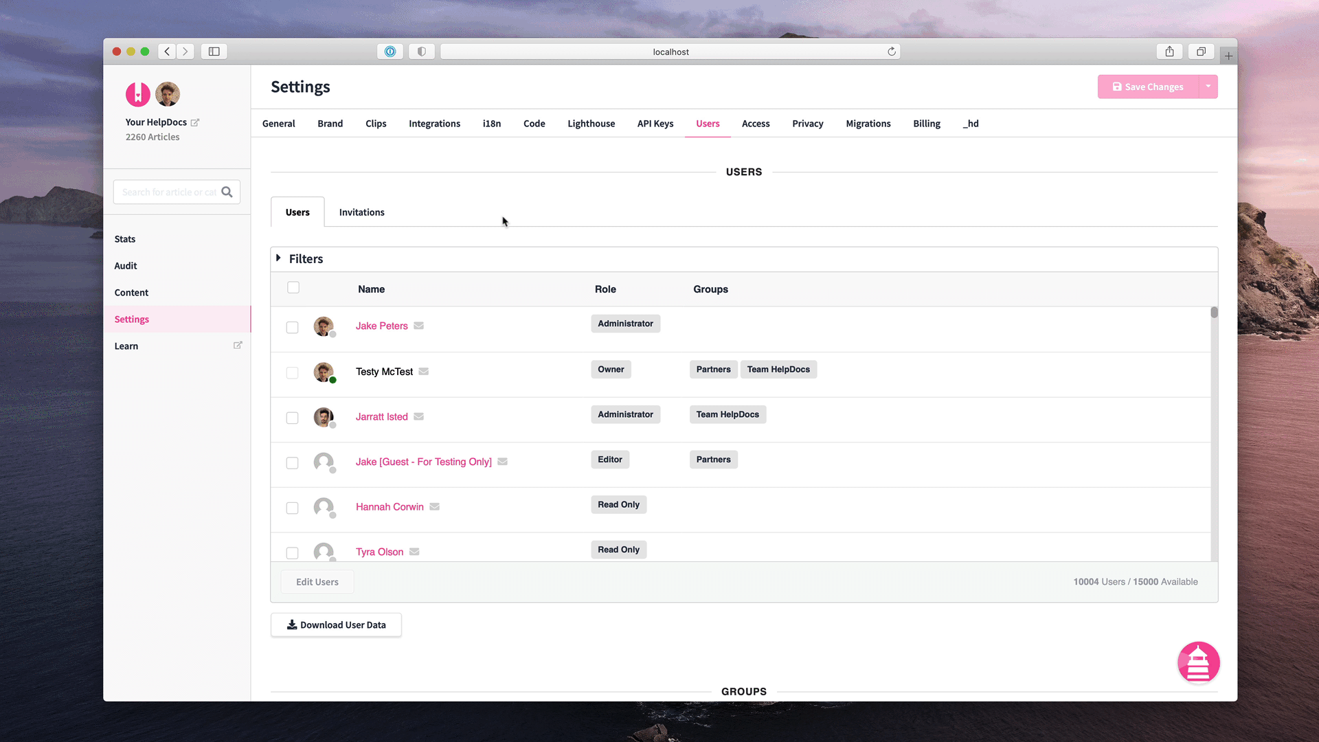Switch to the Invitations tab
Image resolution: width=1319 pixels, height=742 pixels.
coord(361,212)
